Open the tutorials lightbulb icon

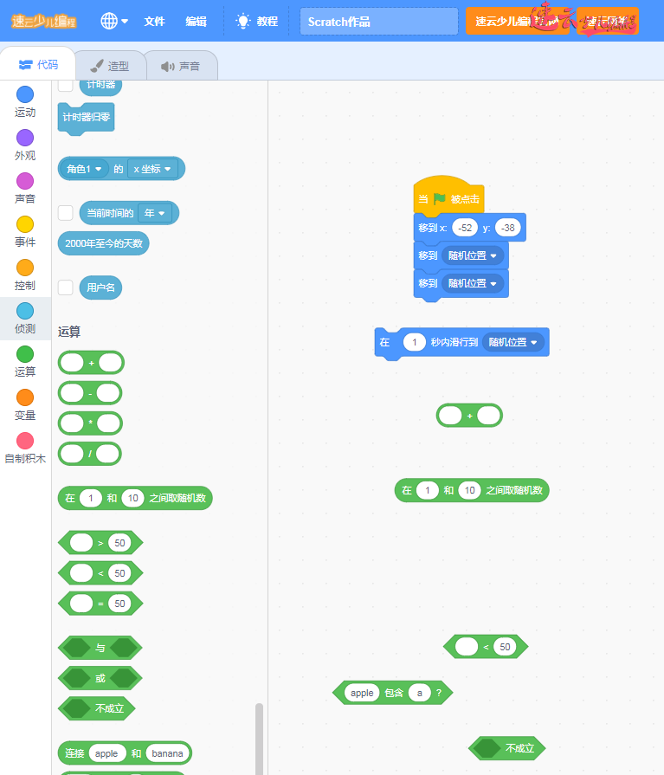pyautogui.click(x=243, y=21)
